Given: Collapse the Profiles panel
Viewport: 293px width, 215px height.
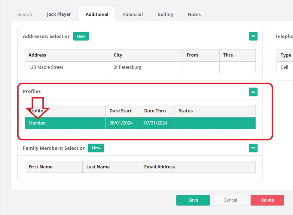Looking at the screenshot, I should coord(253,92).
